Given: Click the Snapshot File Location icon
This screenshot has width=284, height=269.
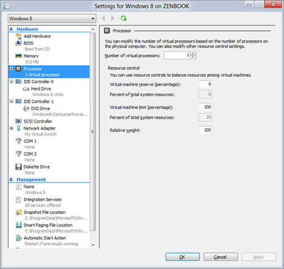Looking at the screenshot, I should point(18,212).
